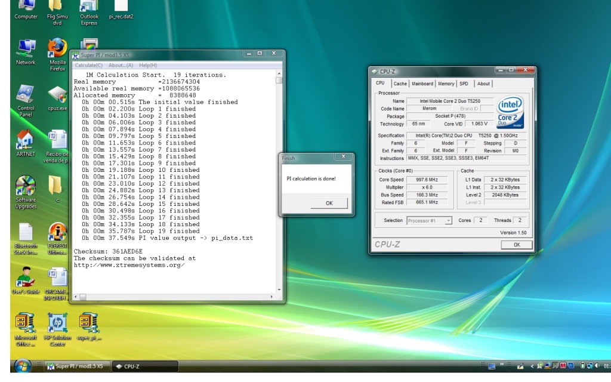Click Super PI taskbar button

pos(76,366)
